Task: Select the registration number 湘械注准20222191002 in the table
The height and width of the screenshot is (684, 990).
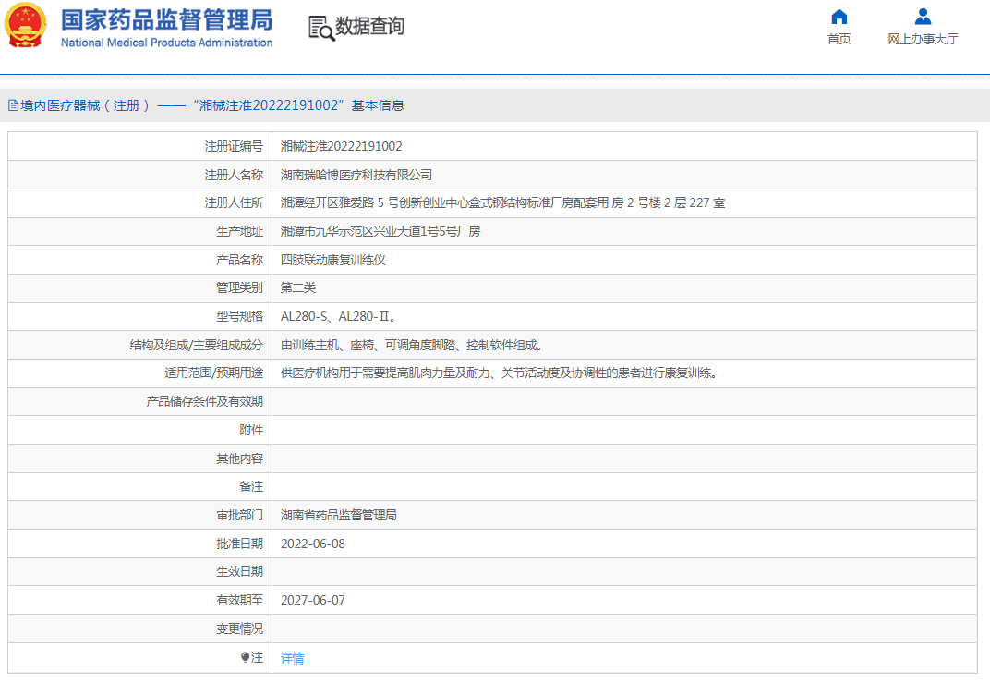Action: click(x=341, y=146)
